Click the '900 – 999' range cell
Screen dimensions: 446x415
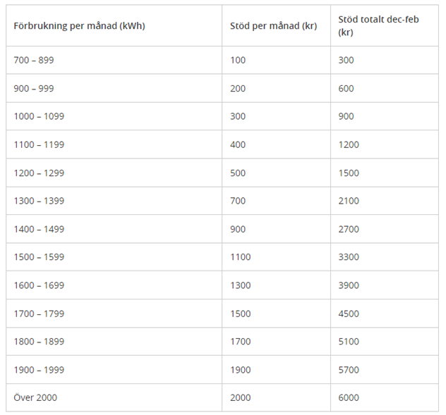34,89
